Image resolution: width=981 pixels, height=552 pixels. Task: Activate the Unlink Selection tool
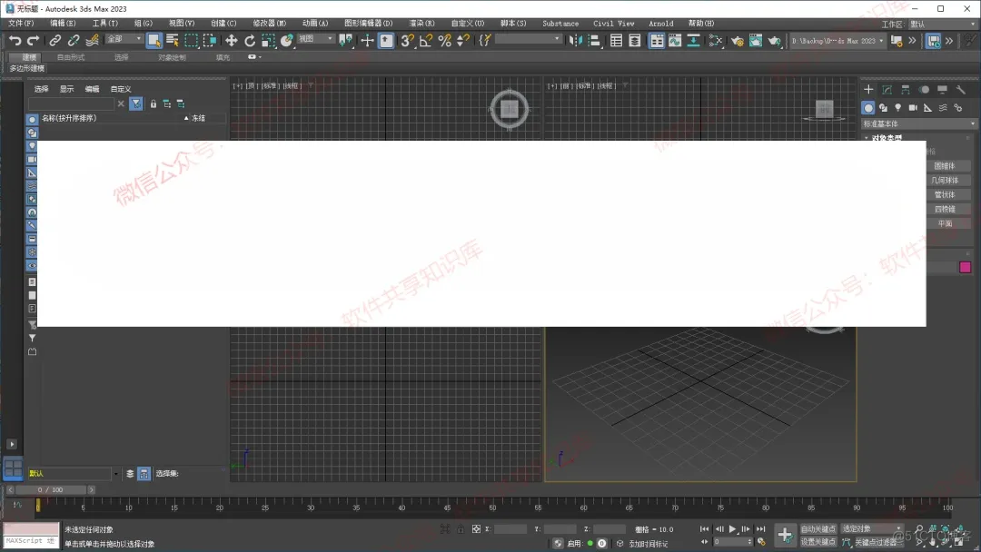(x=74, y=41)
